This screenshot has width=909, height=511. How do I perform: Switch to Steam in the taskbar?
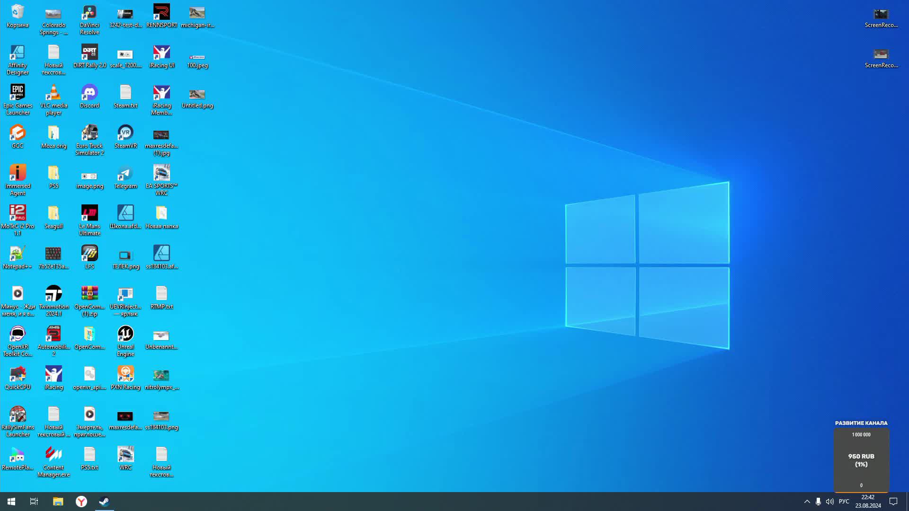104,502
